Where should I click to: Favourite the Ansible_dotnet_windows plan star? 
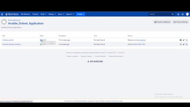[x=187, y=44]
